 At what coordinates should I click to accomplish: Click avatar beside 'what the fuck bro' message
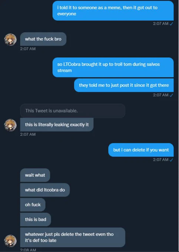10,39
